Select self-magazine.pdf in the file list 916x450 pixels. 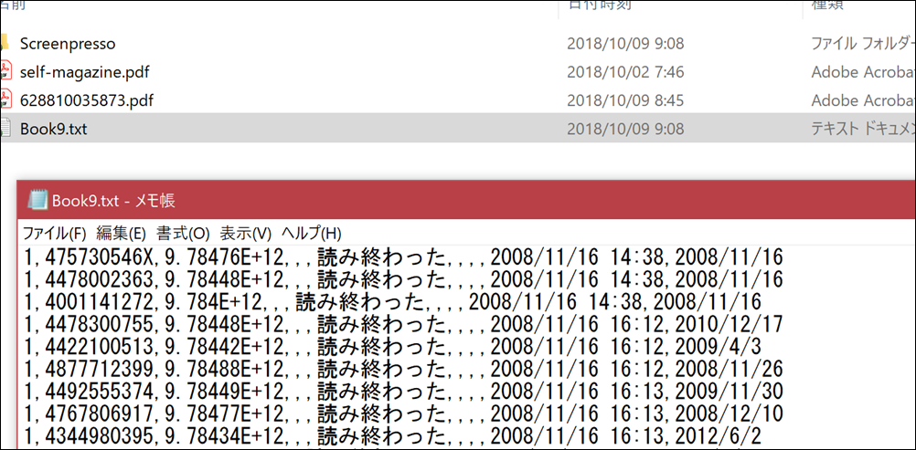pos(85,72)
